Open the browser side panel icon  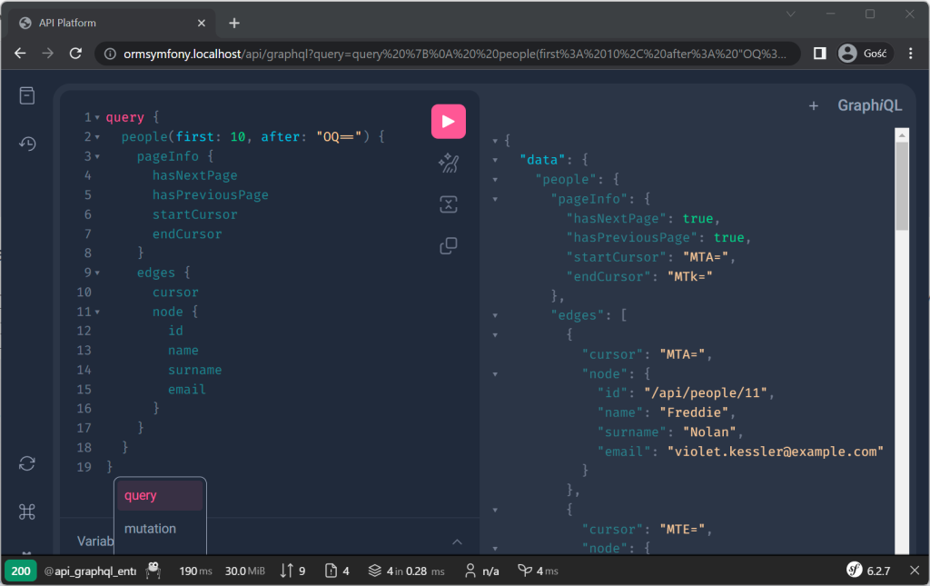click(820, 54)
